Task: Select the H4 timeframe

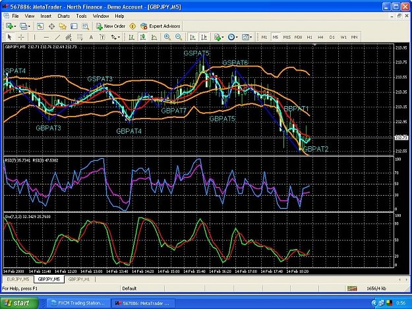Action: (x=320, y=38)
